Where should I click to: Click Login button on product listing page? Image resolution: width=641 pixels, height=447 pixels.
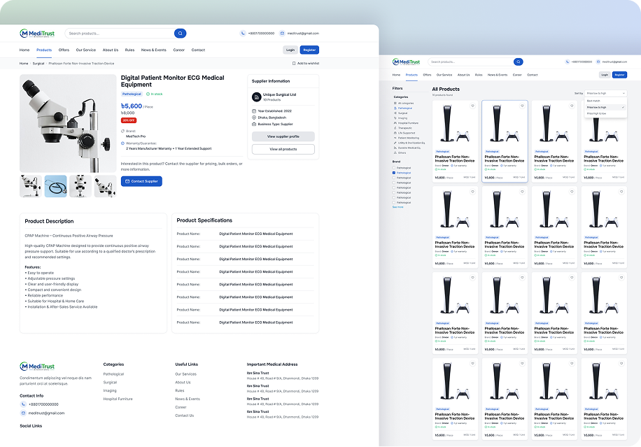pos(605,75)
